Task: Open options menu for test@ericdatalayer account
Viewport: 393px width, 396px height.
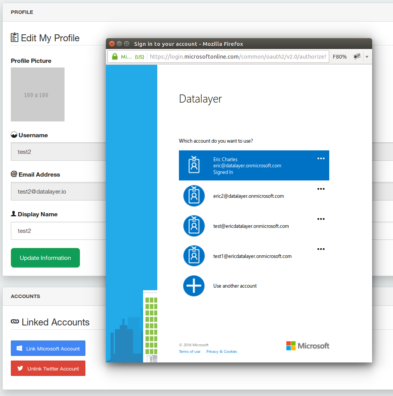Action: [x=321, y=219]
